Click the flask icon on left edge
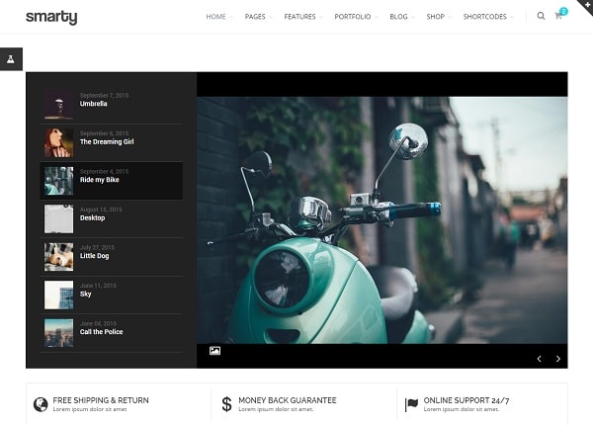593x425 pixels. (11, 59)
